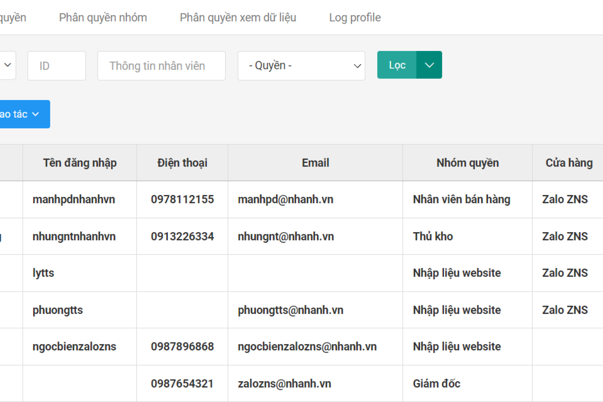Click the email manhpd@nhanh.vn
The height and width of the screenshot is (402, 603).
pos(285,199)
